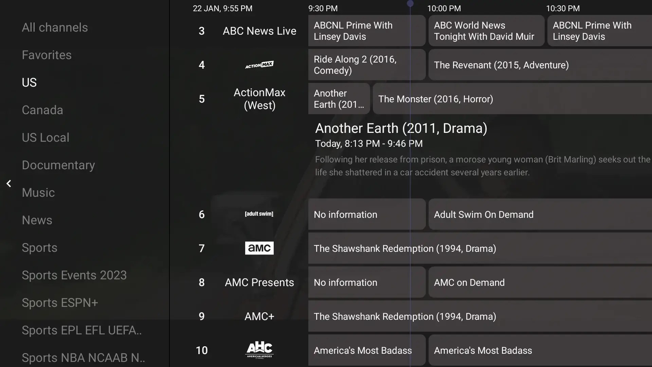The height and width of the screenshot is (367, 652).
Task: Click the Today, 8:13 PM - 9:46 PM time
Action: (369, 143)
